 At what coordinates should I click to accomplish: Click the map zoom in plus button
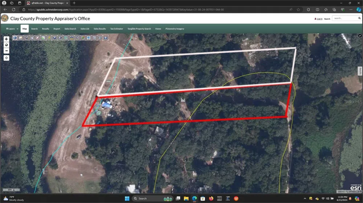(6, 39)
